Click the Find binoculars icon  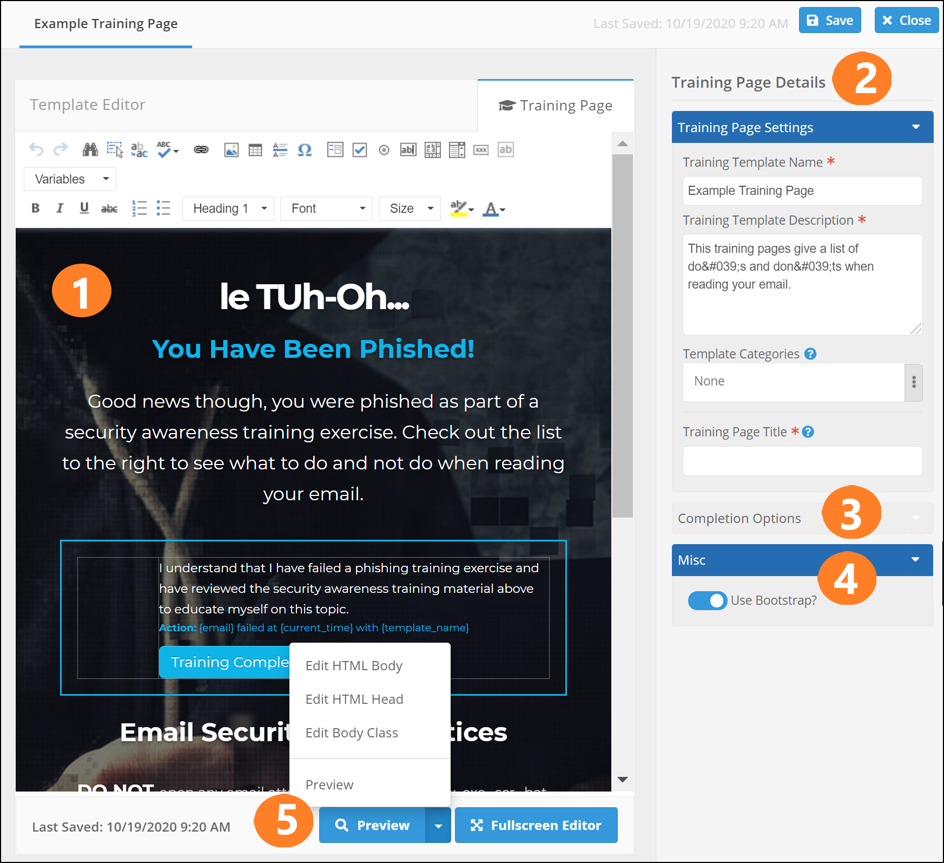pyautogui.click(x=90, y=150)
